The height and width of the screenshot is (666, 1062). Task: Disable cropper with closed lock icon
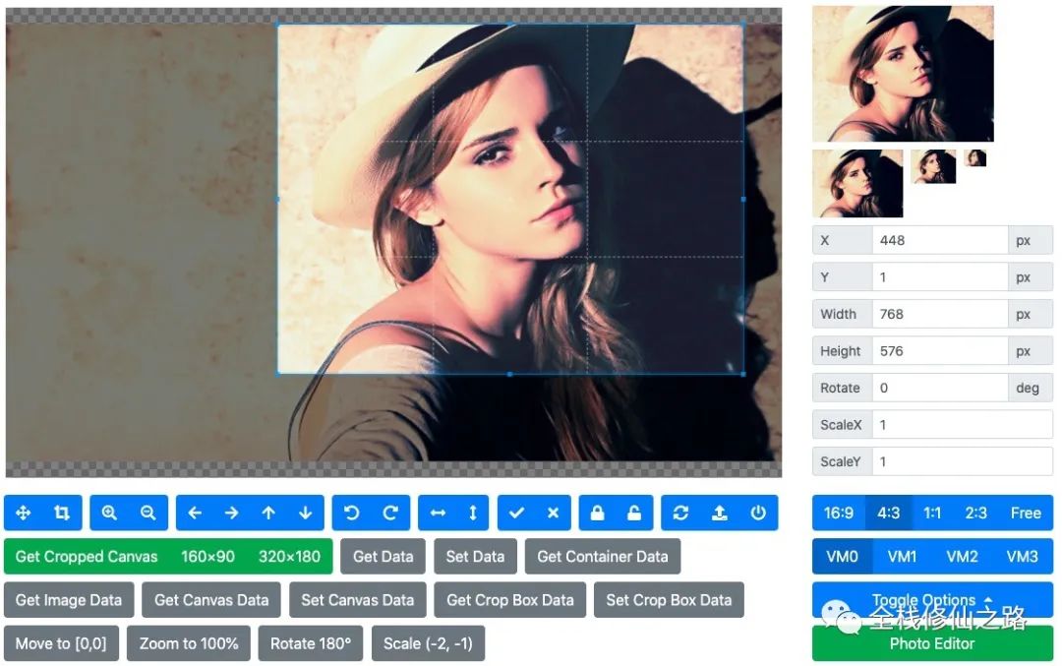[598, 513]
